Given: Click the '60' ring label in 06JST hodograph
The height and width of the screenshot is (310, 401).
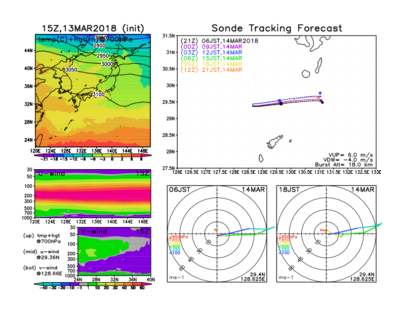Looking at the screenshot, I should tap(182, 268).
